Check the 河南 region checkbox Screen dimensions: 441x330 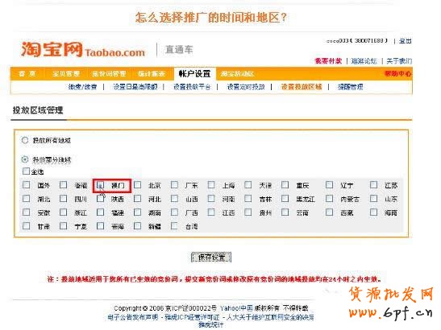(211, 199)
